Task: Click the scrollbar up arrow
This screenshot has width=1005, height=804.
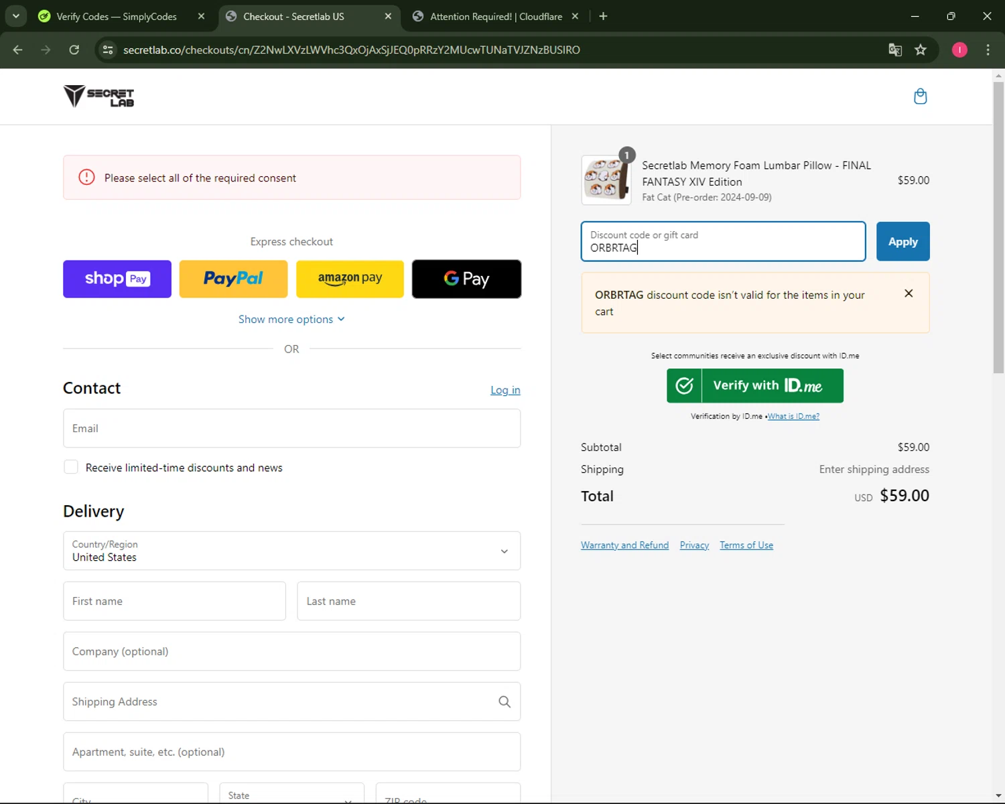Action: (x=998, y=75)
